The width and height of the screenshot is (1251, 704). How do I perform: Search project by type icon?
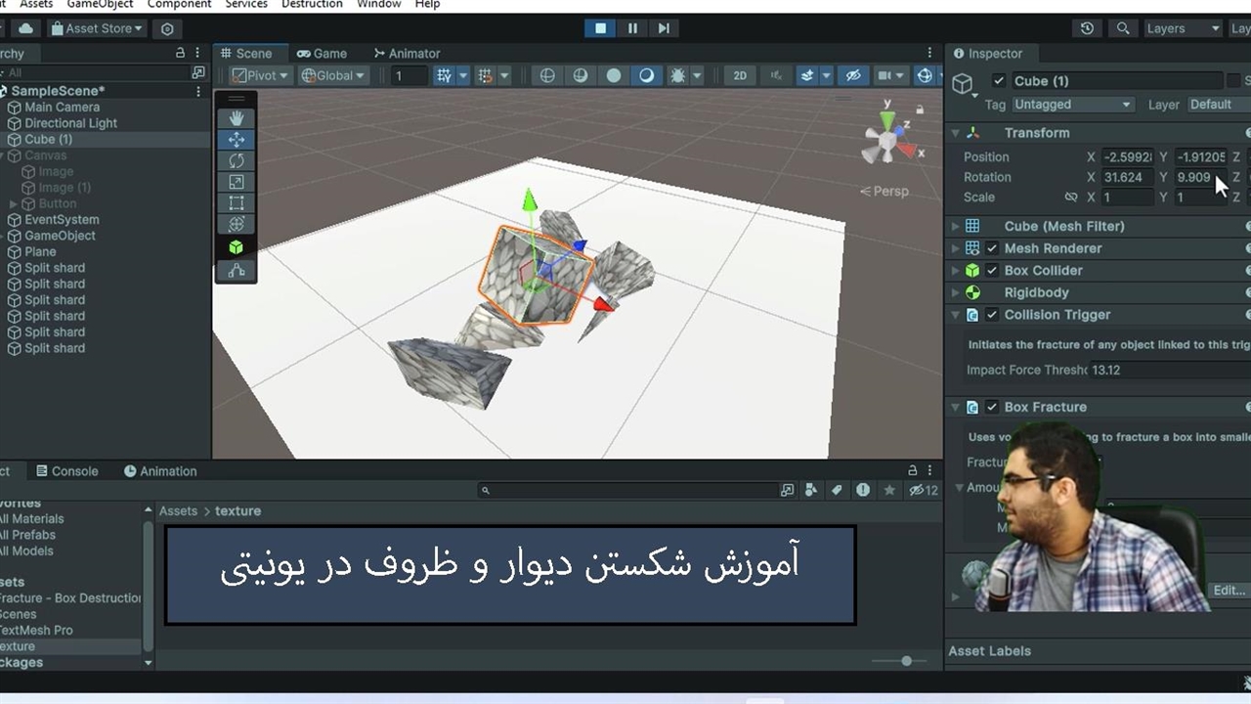click(x=811, y=490)
